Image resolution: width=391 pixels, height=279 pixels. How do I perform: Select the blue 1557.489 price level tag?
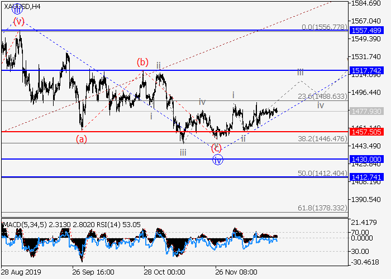coord(366,31)
